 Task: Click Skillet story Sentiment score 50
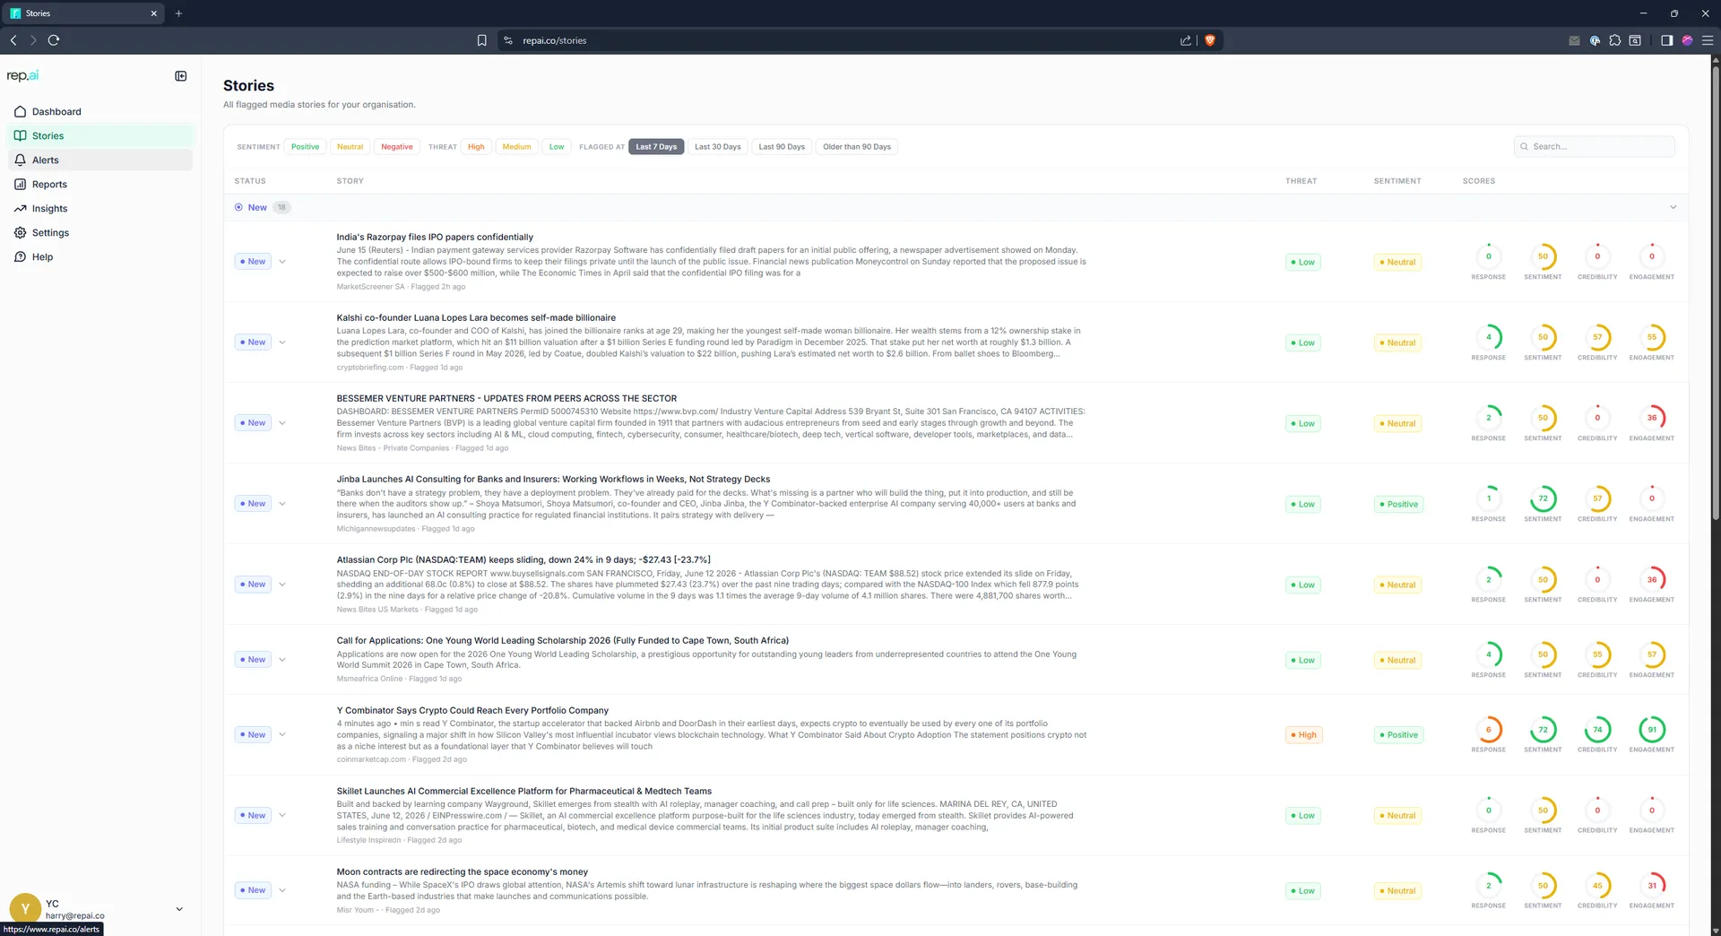(x=1543, y=810)
